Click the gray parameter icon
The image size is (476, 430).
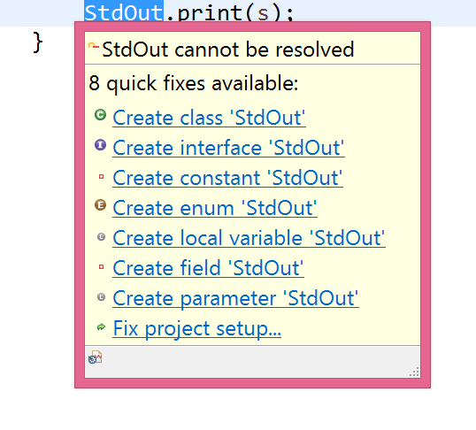[101, 296]
